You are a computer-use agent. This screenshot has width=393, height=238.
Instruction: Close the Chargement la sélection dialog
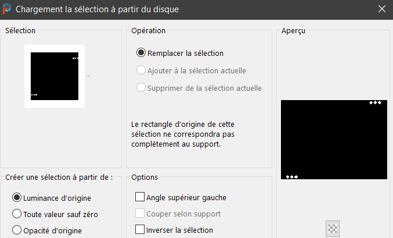click(x=381, y=9)
